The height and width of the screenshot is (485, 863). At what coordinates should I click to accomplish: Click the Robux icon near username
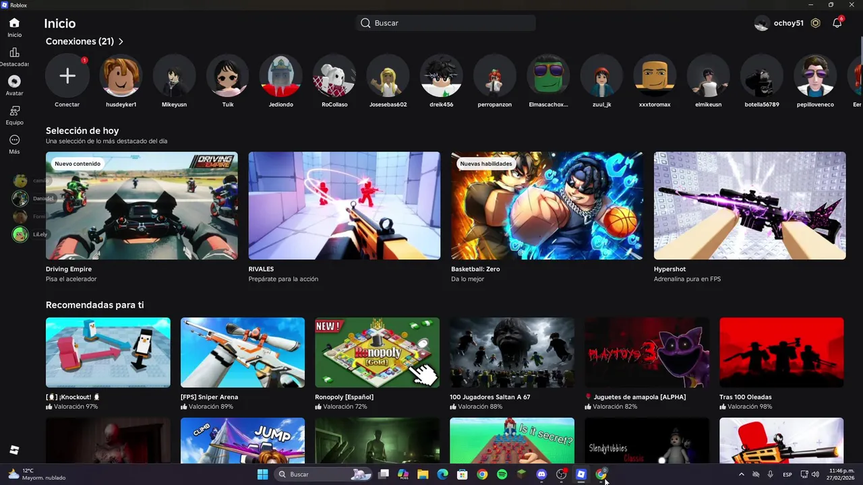pyautogui.click(x=815, y=23)
